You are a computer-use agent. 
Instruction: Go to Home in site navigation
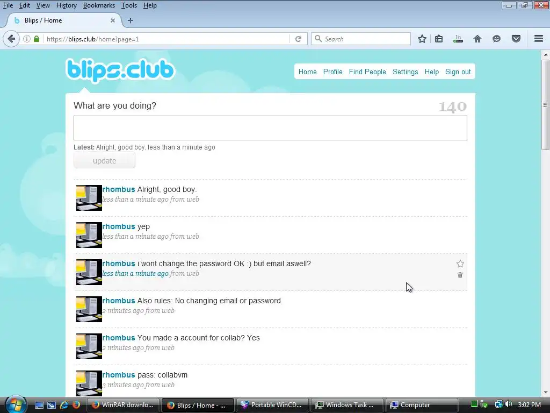(x=307, y=72)
